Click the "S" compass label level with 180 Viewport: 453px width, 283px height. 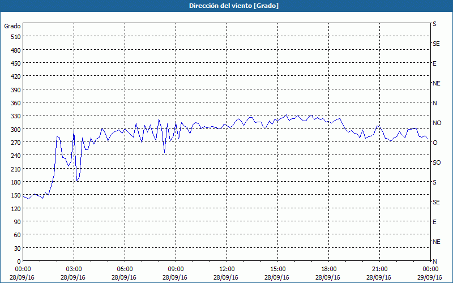[434, 182]
